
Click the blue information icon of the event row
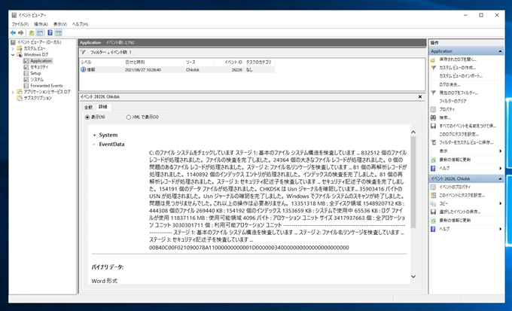pos(84,69)
